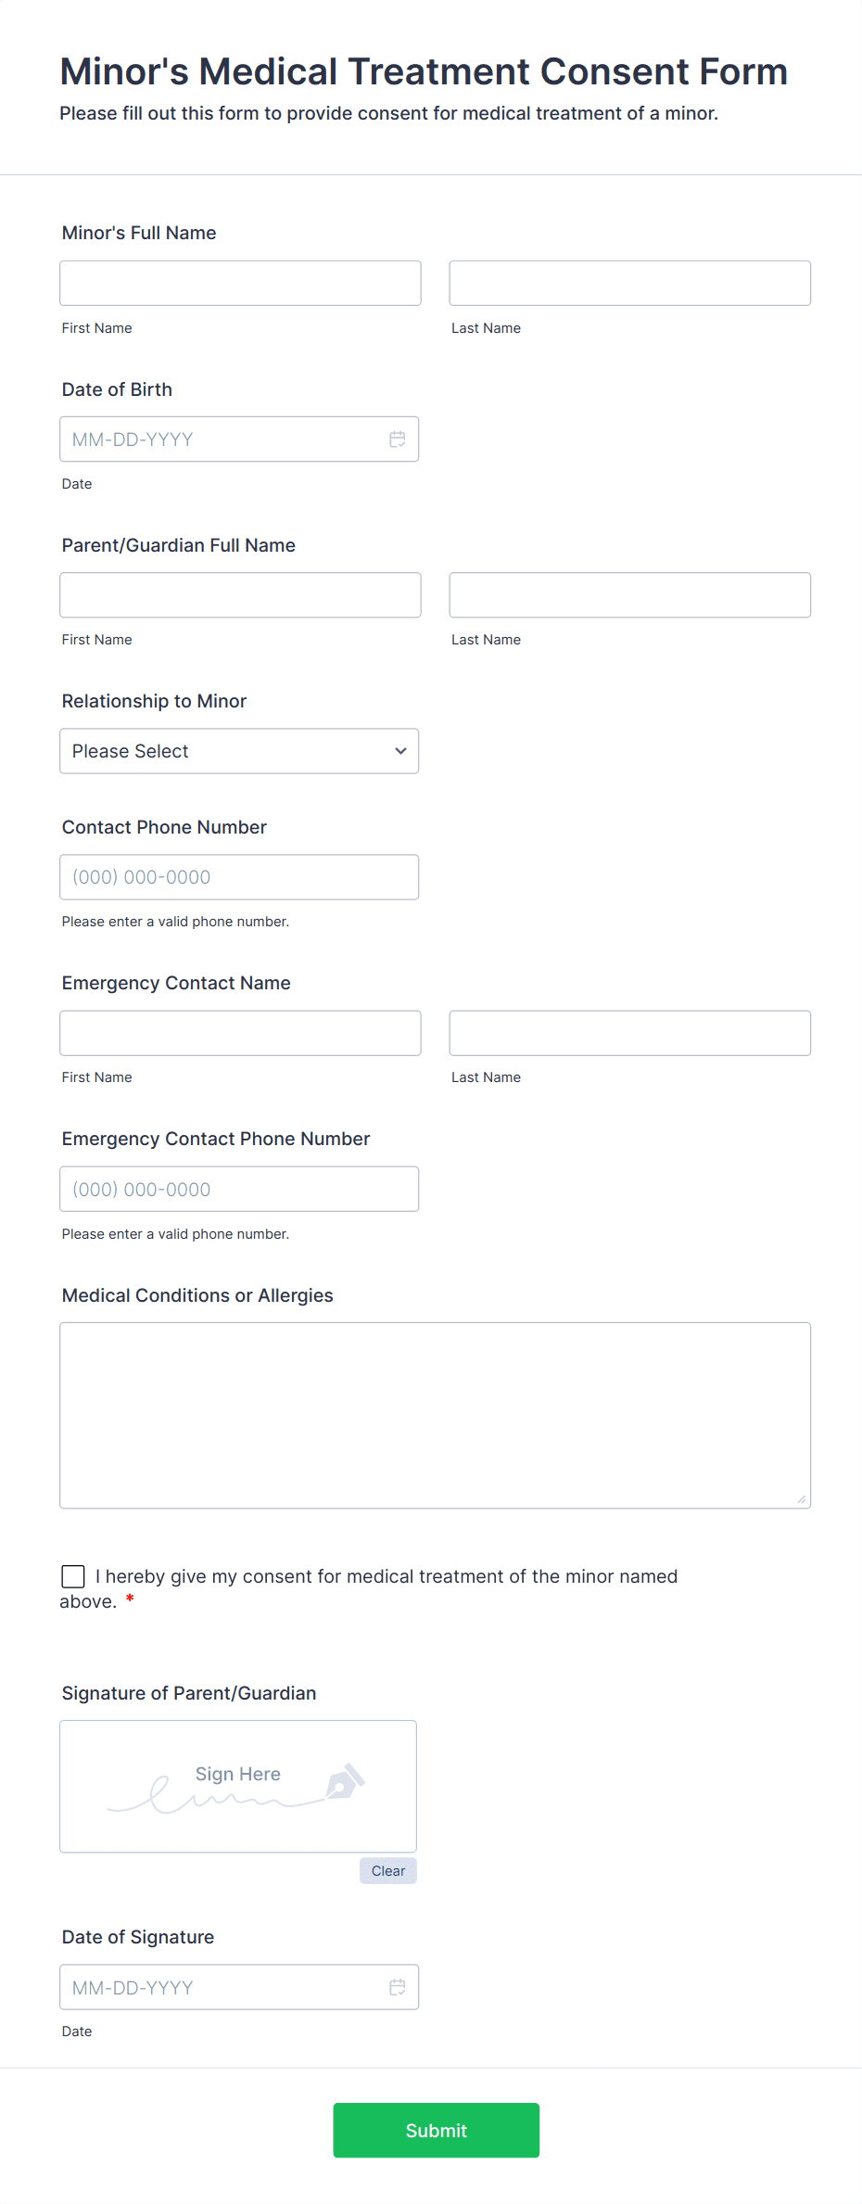Click the Date of Birth date field
This screenshot has width=862, height=2204.
click(222, 439)
